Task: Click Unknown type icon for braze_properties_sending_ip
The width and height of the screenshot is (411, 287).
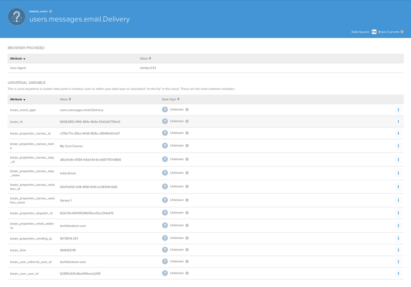Action: pos(165,238)
